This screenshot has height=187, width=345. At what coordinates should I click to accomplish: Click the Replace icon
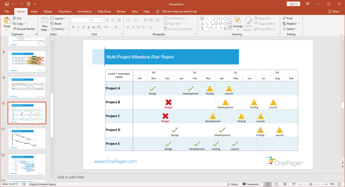284,23
